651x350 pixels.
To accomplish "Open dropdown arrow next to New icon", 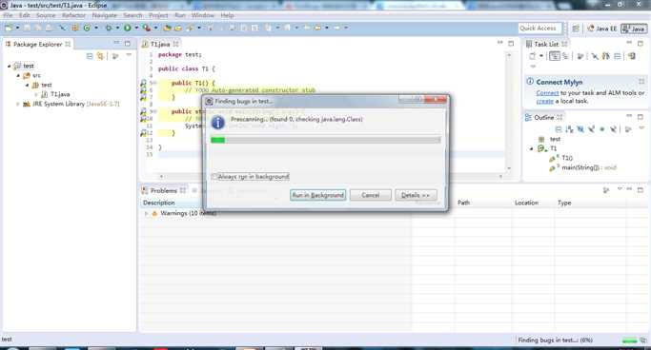I will (x=17, y=28).
